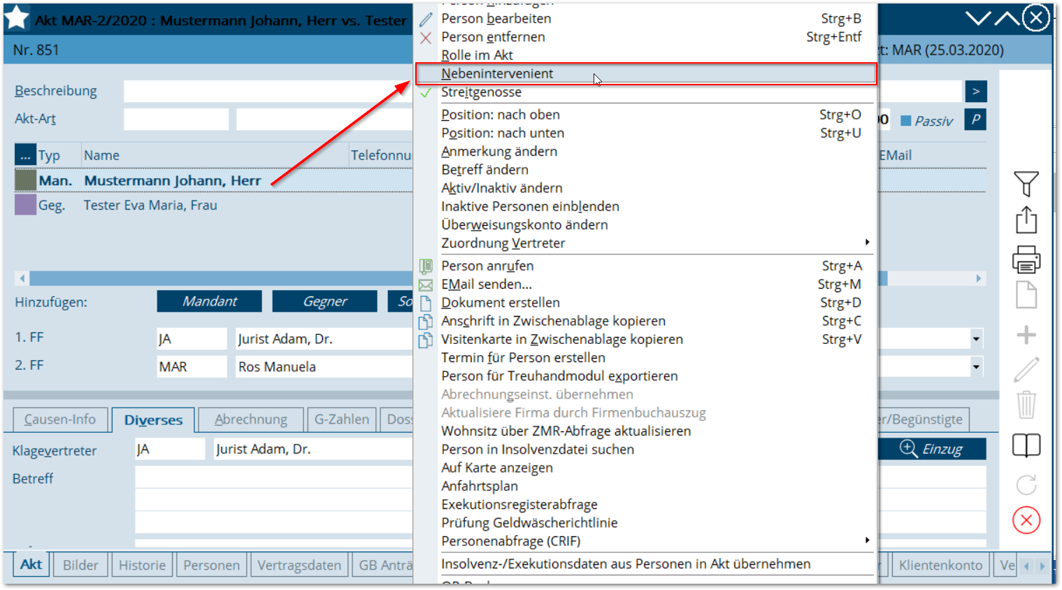Open dropdown arrow in 2. FF row

click(x=976, y=366)
